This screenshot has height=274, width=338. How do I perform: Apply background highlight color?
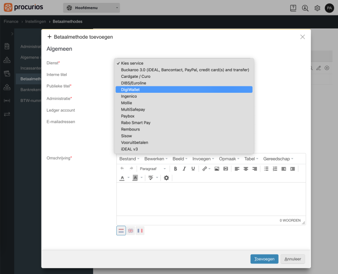point(135,178)
